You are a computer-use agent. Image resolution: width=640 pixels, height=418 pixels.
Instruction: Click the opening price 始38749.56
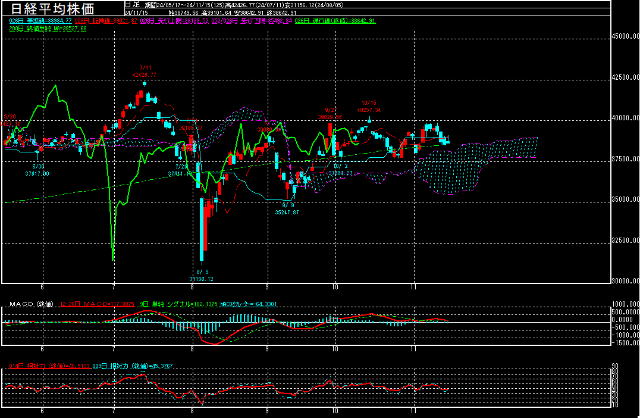183,13
